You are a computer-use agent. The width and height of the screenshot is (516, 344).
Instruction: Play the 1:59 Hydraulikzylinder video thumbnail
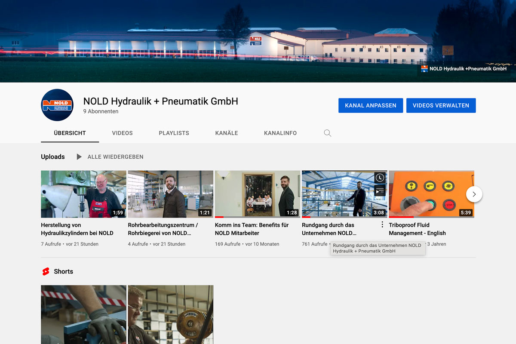pyautogui.click(x=83, y=194)
